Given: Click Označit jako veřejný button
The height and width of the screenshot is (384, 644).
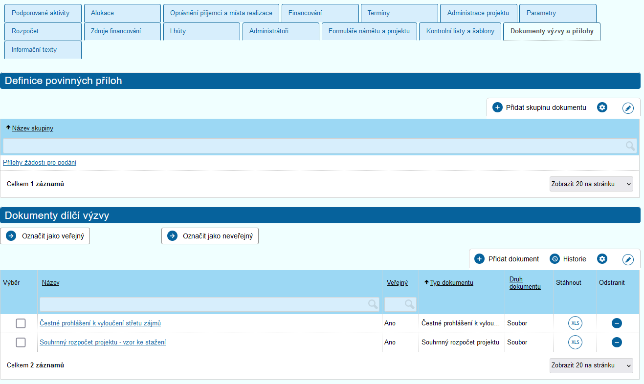Looking at the screenshot, I should pos(45,236).
